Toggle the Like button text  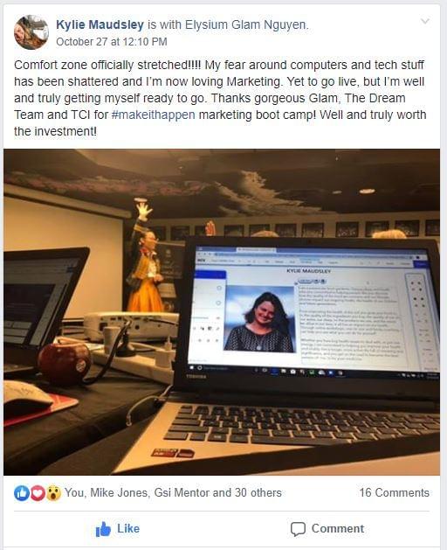pyautogui.click(x=128, y=529)
